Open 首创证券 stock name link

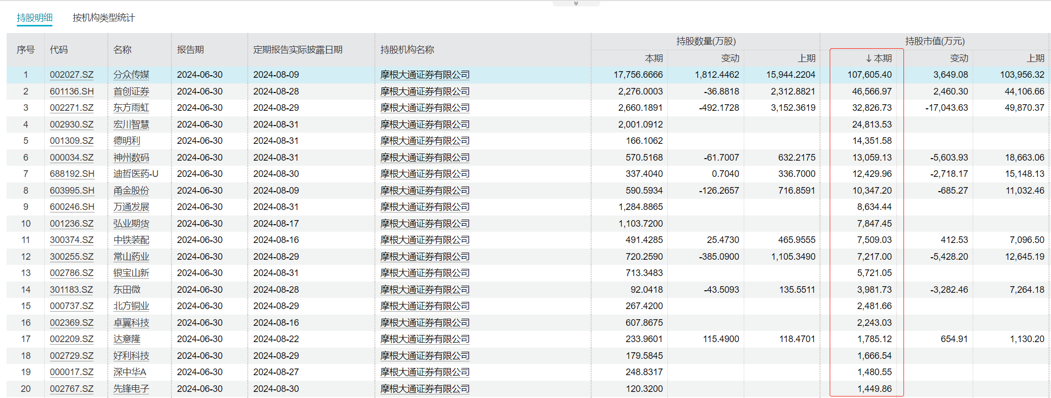[x=131, y=91]
